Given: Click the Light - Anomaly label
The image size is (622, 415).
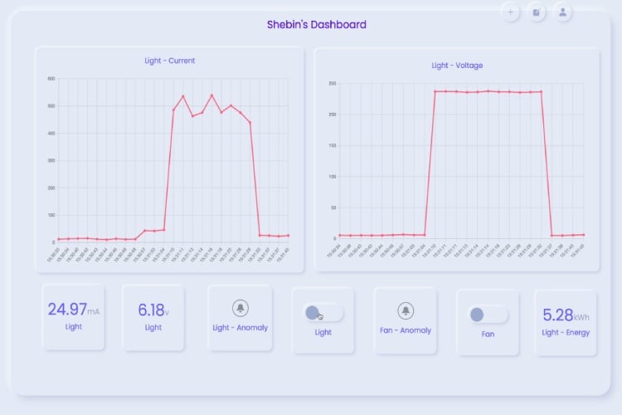Looking at the screenshot, I should pos(240,328).
